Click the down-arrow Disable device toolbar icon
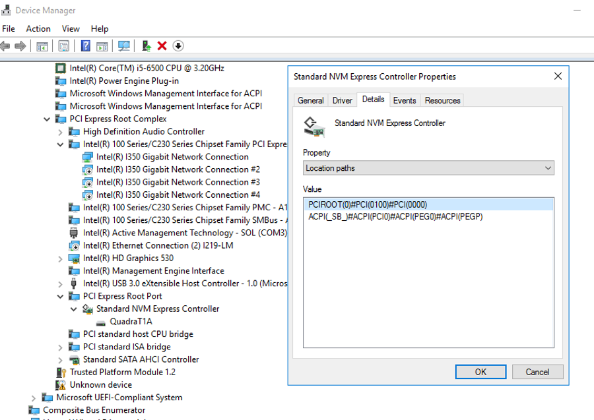This screenshot has width=594, height=420. pos(178,46)
